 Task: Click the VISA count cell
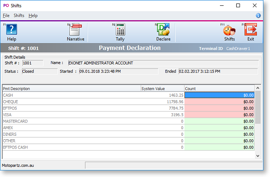[220, 115]
